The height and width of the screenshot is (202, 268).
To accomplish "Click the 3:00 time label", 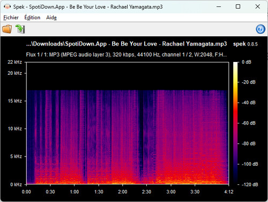I will 171,192.
